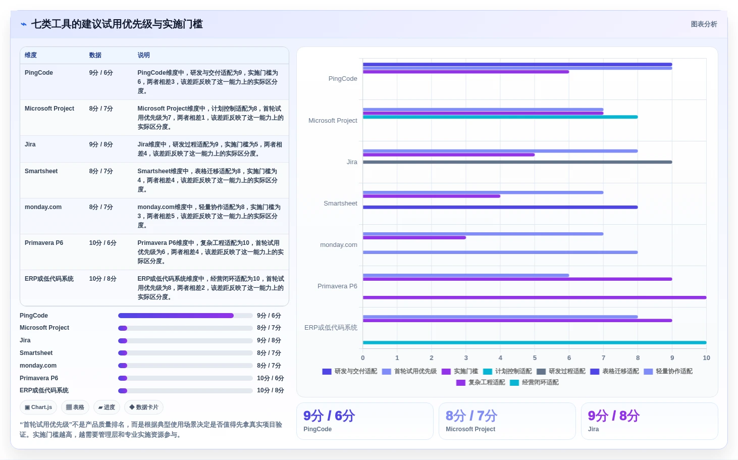Screen dimensions: 738x460
Task: Click the cyan 经营闭环适配 bar for ERP
Action: click(x=535, y=343)
